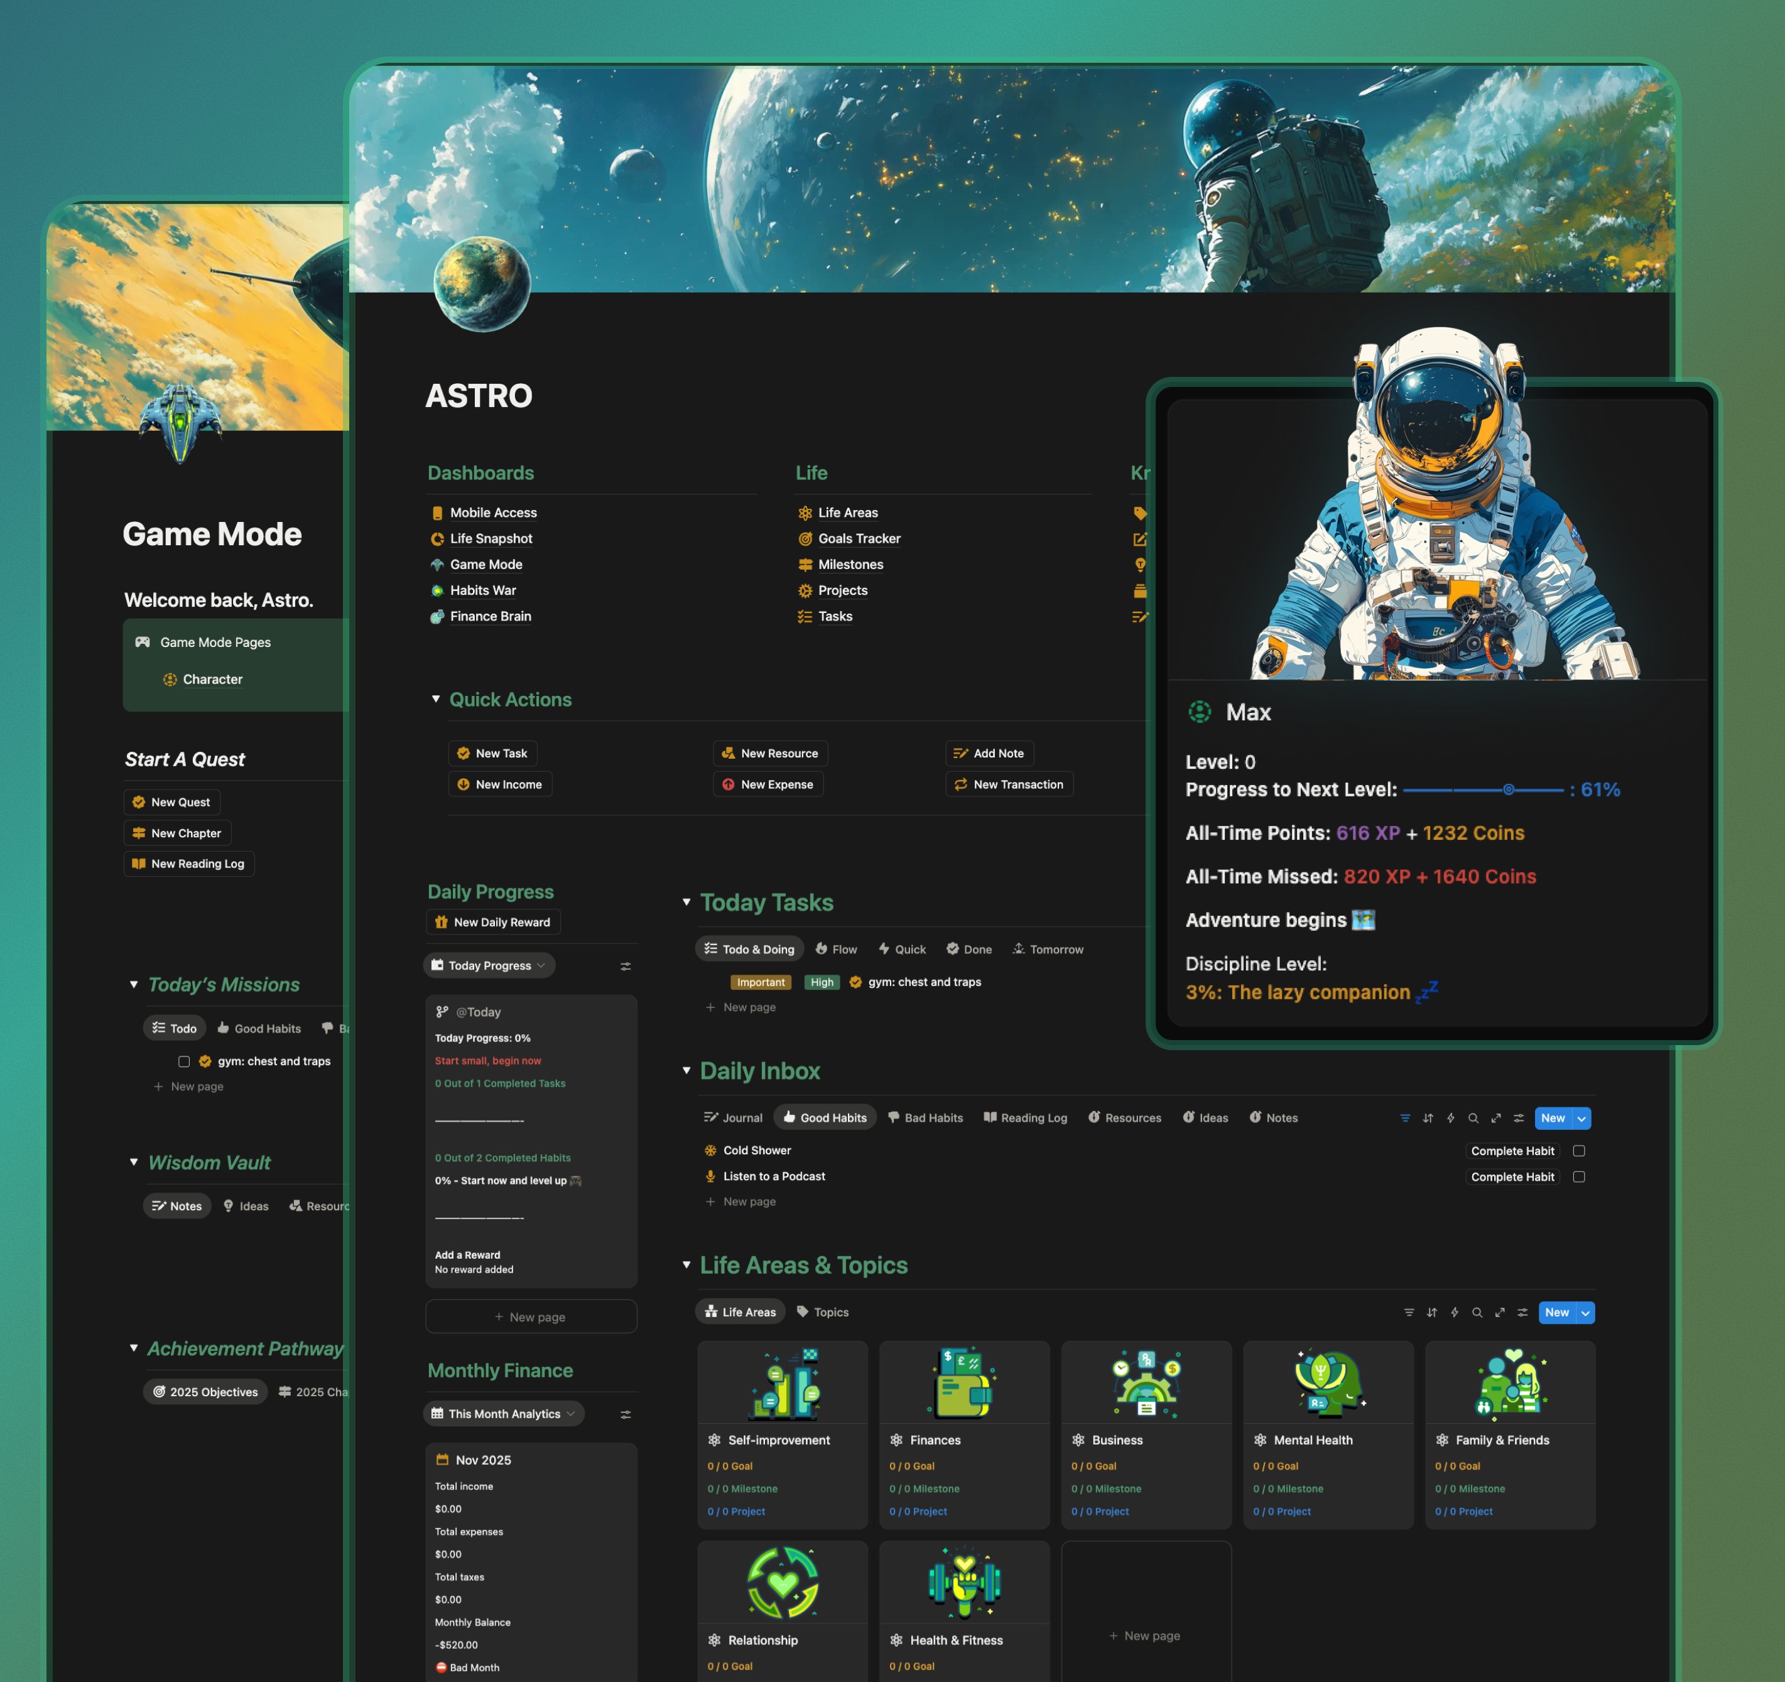The width and height of the screenshot is (1785, 1682).
Task: Collapse Today's Missions in Game Mode
Action: click(134, 985)
